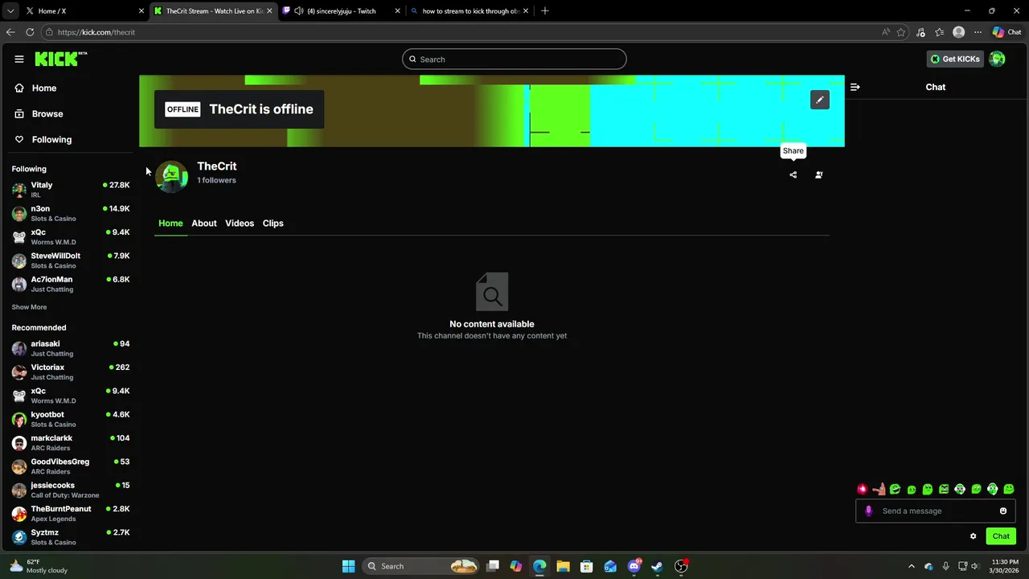Open the emote picker smiley icon
The width and height of the screenshot is (1029, 579).
(x=1003, y=511)
